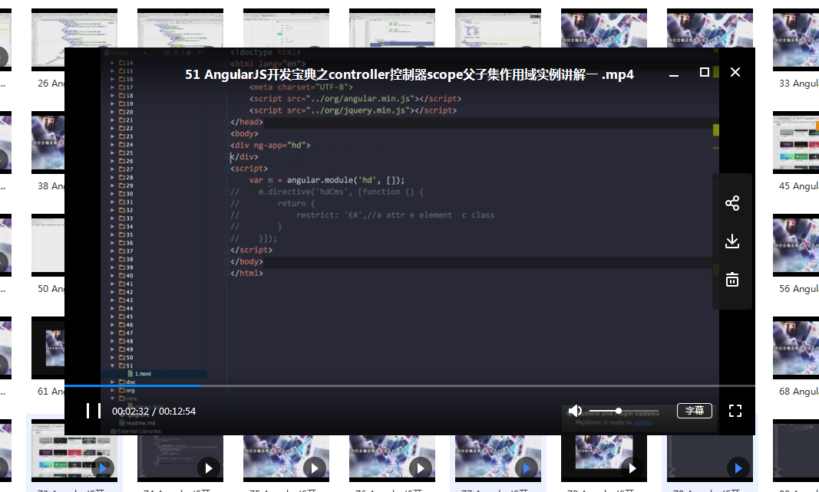
Task: Adjust the volume slider handle
Action: (x=619, y=411)
